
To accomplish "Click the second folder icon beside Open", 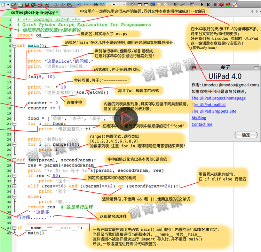I will point(20,5).
